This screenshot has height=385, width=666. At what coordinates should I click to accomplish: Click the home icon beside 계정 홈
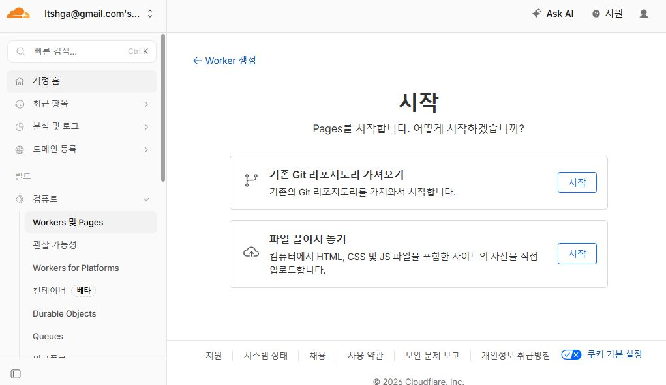point(20,81)
